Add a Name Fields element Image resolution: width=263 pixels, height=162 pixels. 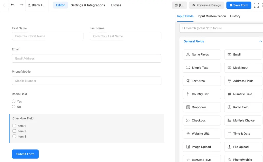pyautogui.click(x=202, y=54)
